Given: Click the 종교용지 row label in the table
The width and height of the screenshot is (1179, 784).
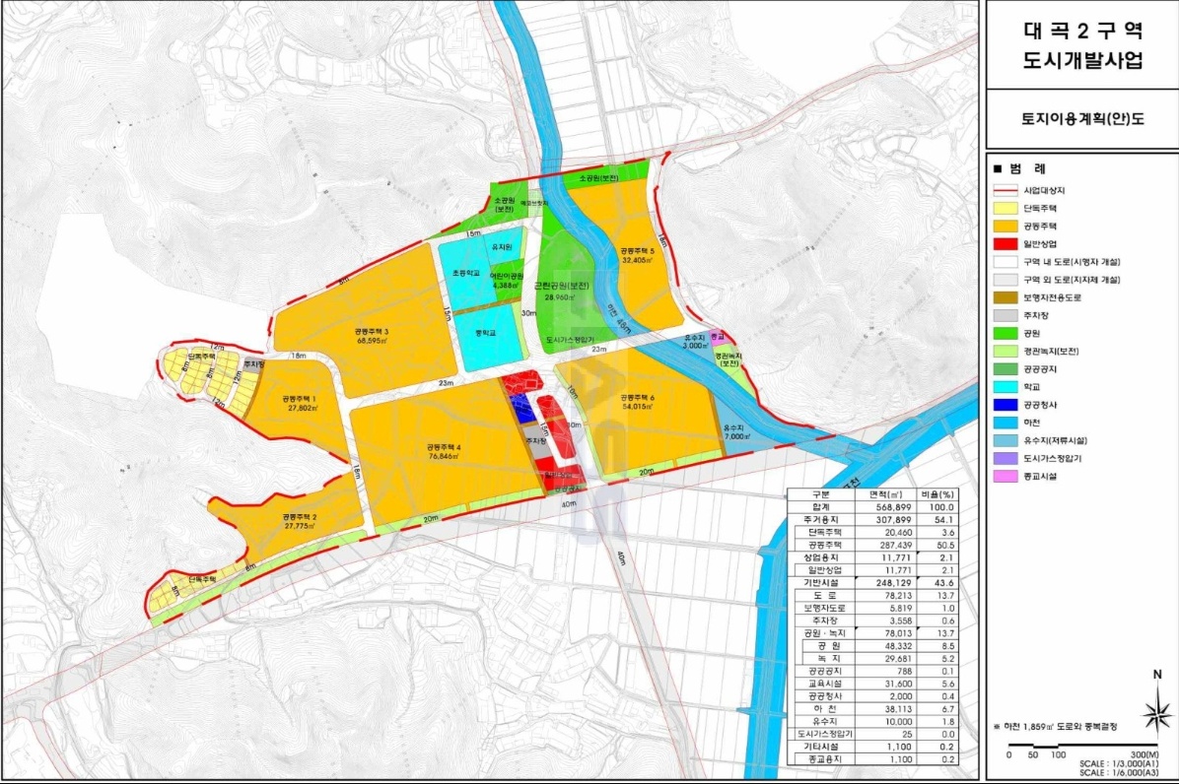Looking at the screenshot, I should pos(823,759).
